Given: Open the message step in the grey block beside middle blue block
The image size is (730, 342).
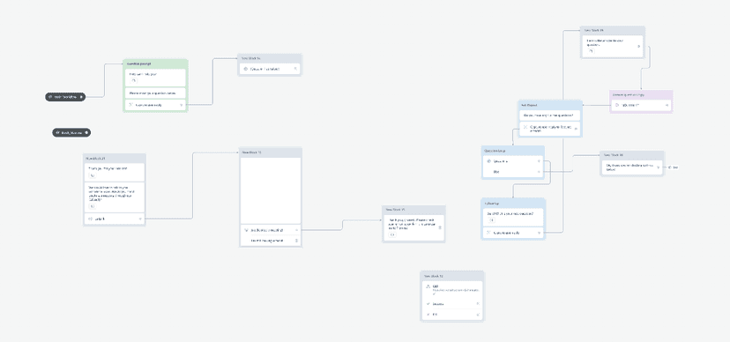Looking at the screenshot, I should click(632, 167).
